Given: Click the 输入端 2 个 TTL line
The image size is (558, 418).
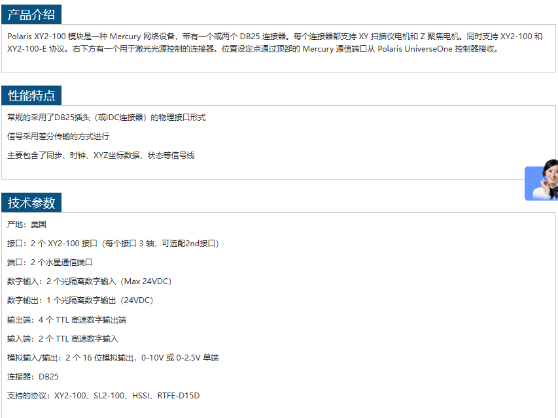Looking at the screenshot, I should (63, 339).
